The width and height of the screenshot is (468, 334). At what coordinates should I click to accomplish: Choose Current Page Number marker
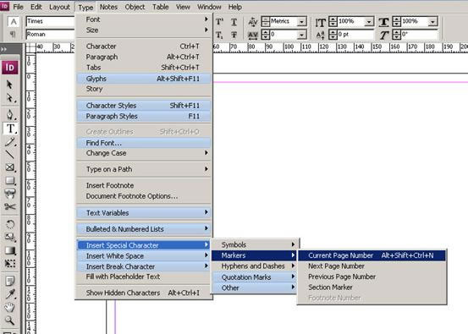[x=372, y=255]
